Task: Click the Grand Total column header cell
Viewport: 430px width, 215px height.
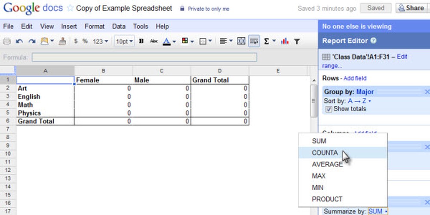Action: pos(220,80)
